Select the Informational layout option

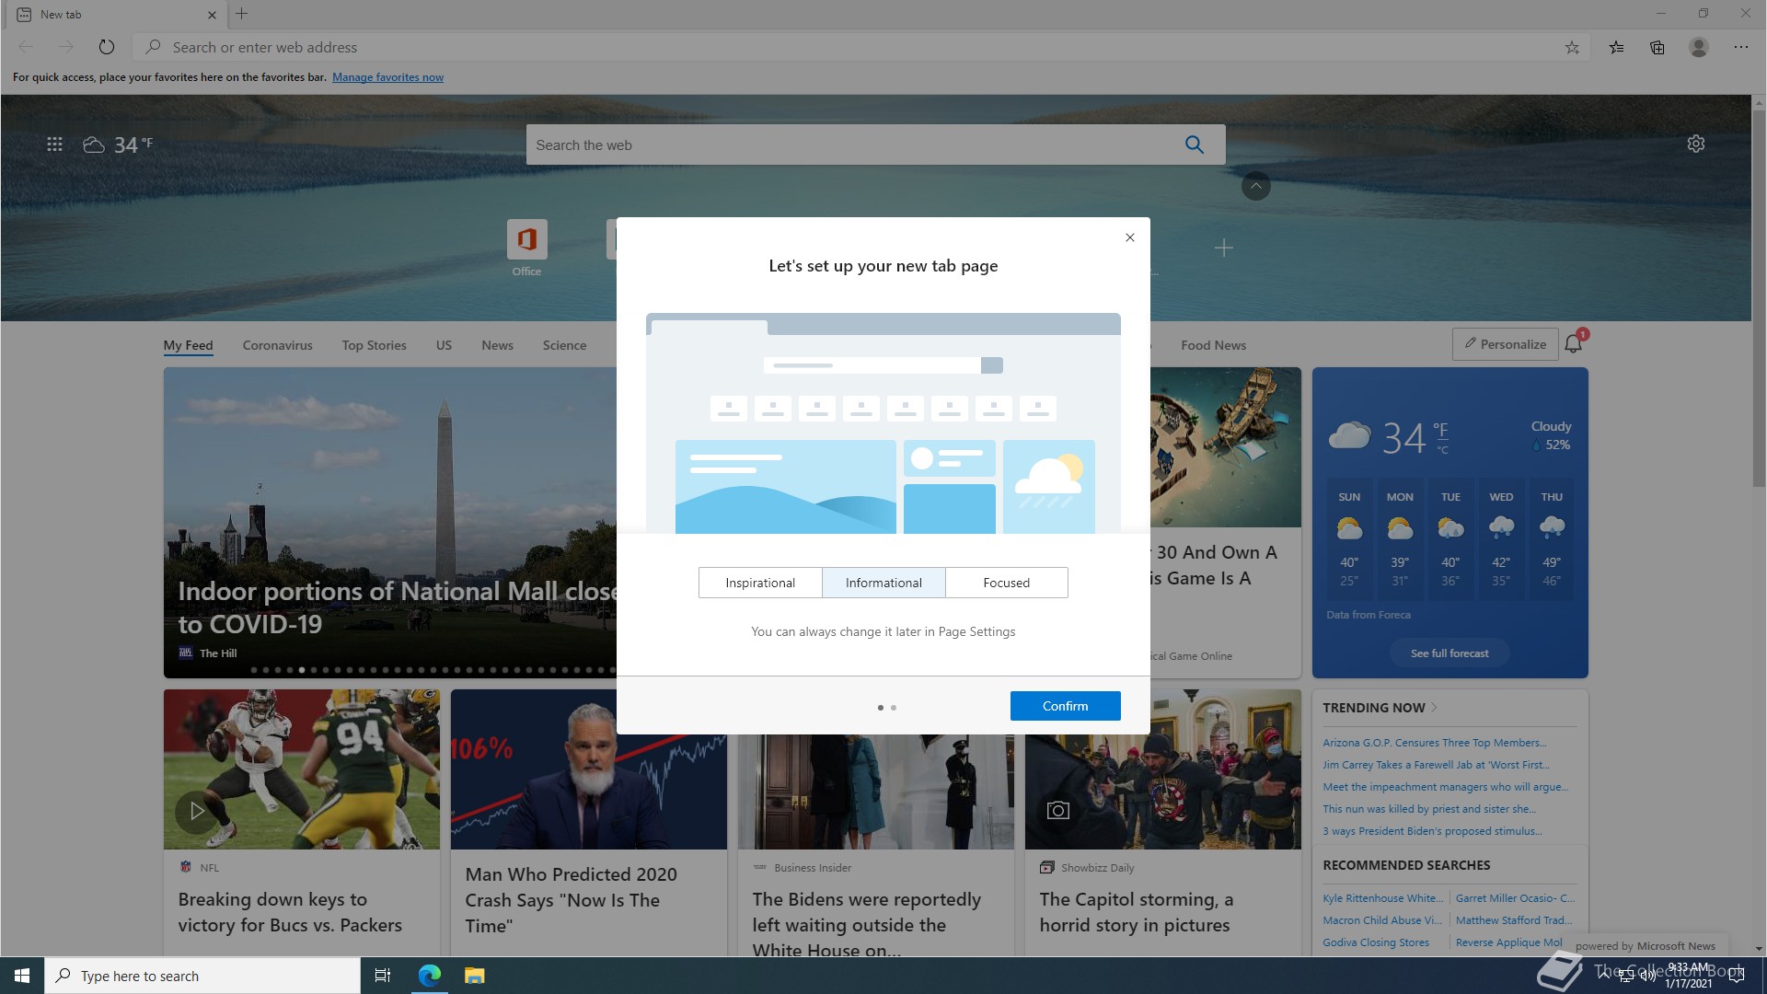coord(883,583)
